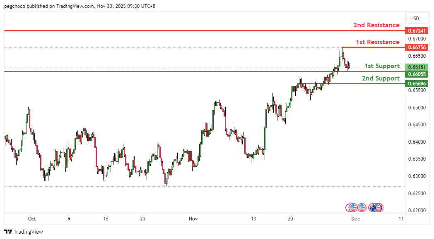Click the "Oct" label on the time axis
Viewport: 434px width, 239px height.
pyautogui.click(x=32, y=219)
